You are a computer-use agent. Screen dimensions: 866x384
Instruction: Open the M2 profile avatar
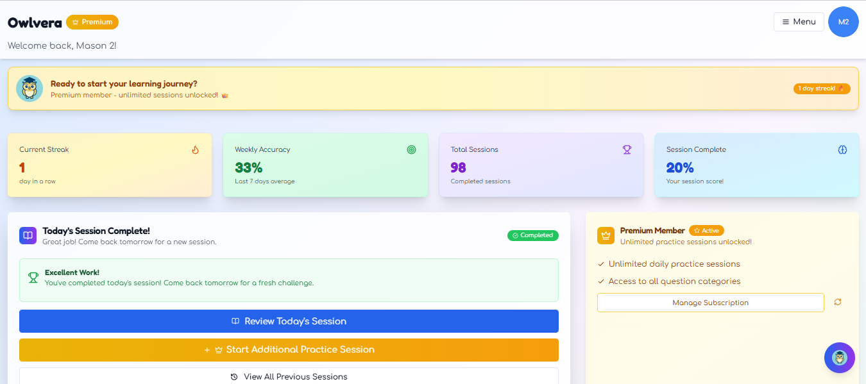pyautogui.click(x=843, y=21)
